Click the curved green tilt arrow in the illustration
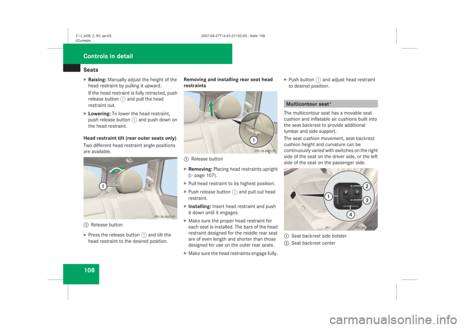This screenshot has width=465, height=328. tap(117, 170)
